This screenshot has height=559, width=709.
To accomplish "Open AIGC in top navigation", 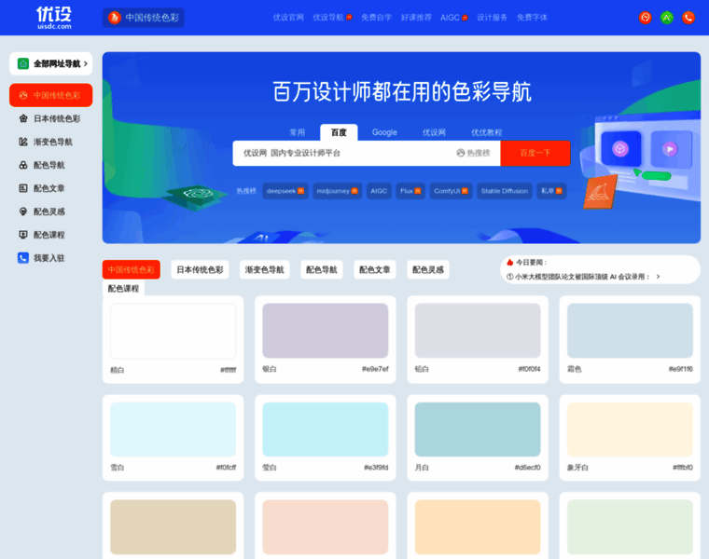I will [x=450, y=18].
